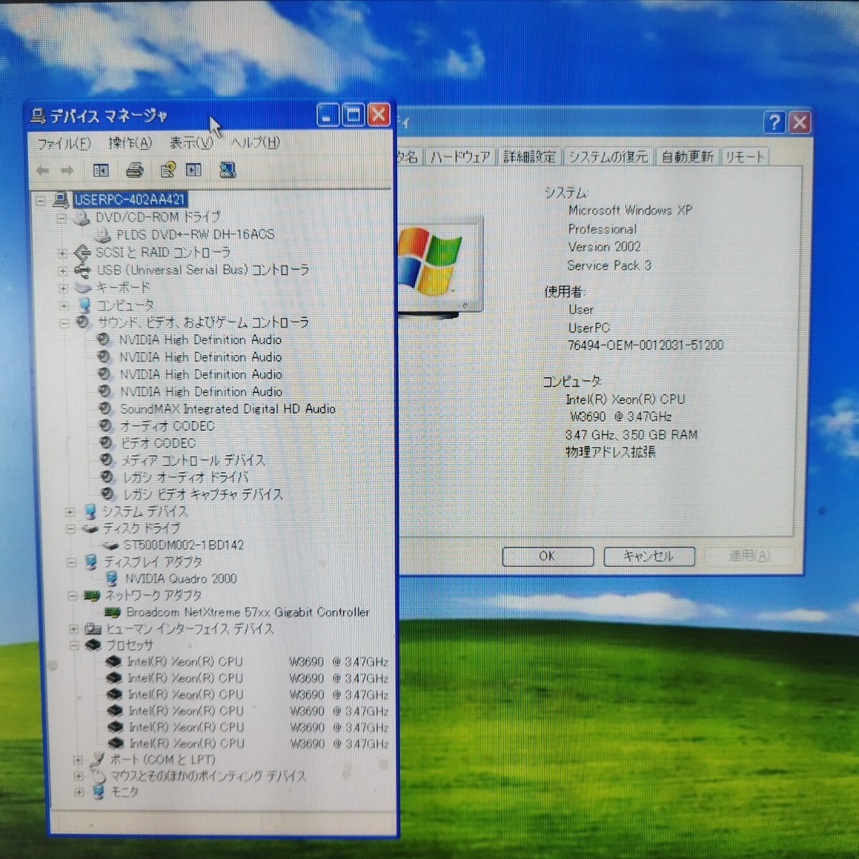Click the ports (COM と LPT) category icon
Viewport: 859px width, 859px height.
point(97,759)
